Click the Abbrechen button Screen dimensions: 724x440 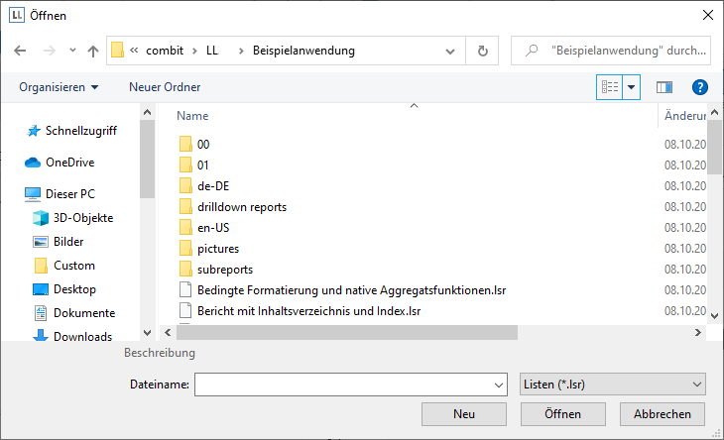[x=662, y=413]
